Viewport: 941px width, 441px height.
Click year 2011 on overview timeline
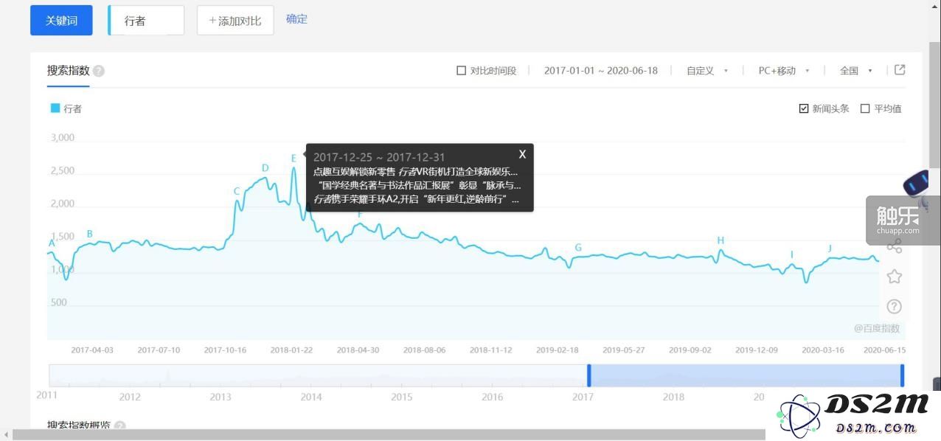tap(46, 396)
